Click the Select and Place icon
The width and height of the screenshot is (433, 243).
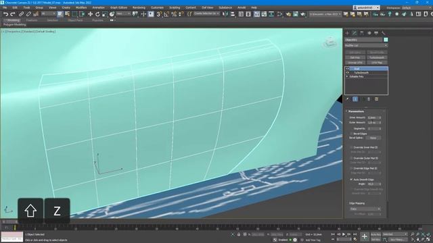point(112,14)
